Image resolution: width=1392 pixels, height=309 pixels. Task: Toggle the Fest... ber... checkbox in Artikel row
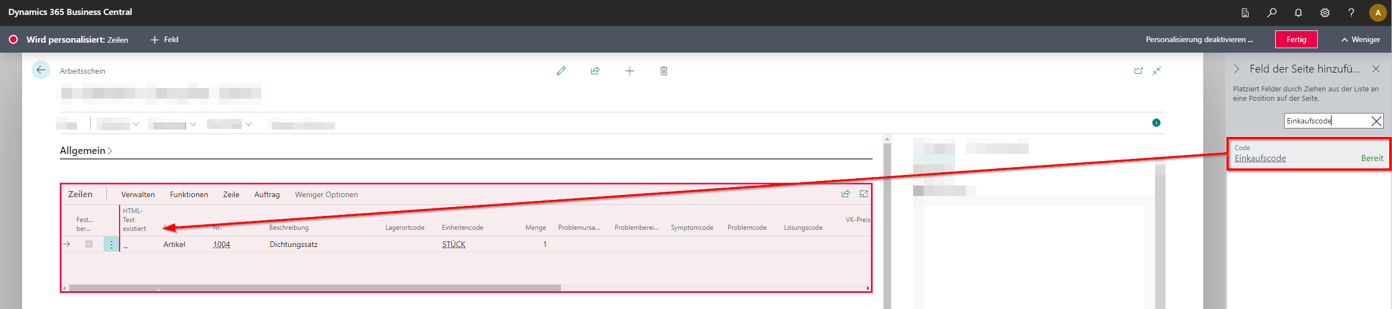point(89,244)
